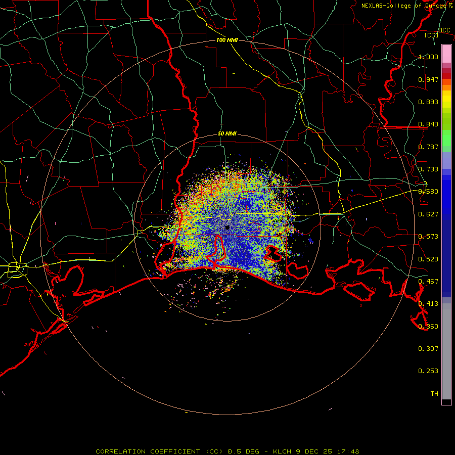
Task: Click the 0.840 value on the color scale
Action: pos(428,124)
